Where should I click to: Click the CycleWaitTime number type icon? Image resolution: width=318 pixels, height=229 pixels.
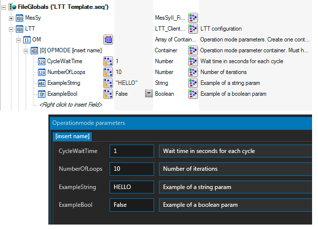[x=42, y=61]
